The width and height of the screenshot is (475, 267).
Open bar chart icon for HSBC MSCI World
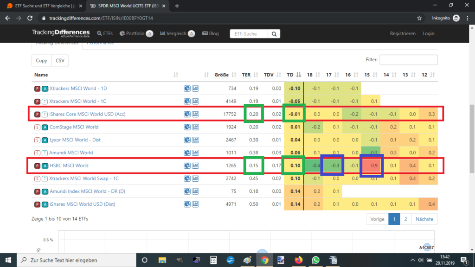tap(195, 165)
